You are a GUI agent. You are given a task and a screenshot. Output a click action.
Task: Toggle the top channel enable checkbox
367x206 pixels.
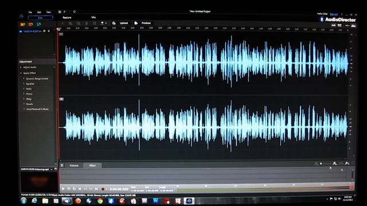61,34
